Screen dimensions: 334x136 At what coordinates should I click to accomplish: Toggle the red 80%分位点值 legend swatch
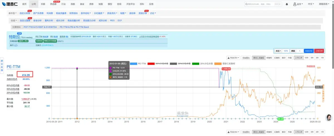[151, 63]
